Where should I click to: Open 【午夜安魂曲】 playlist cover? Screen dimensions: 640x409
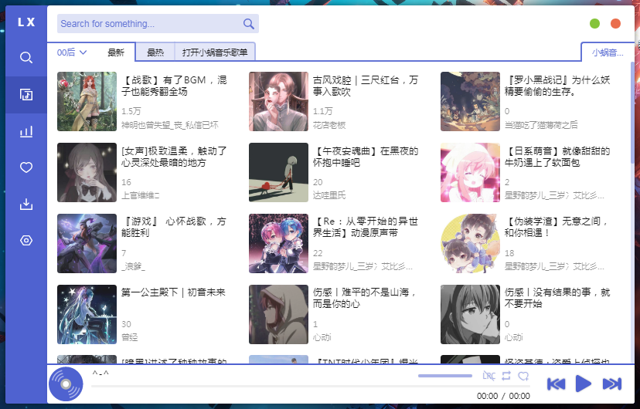278,172
